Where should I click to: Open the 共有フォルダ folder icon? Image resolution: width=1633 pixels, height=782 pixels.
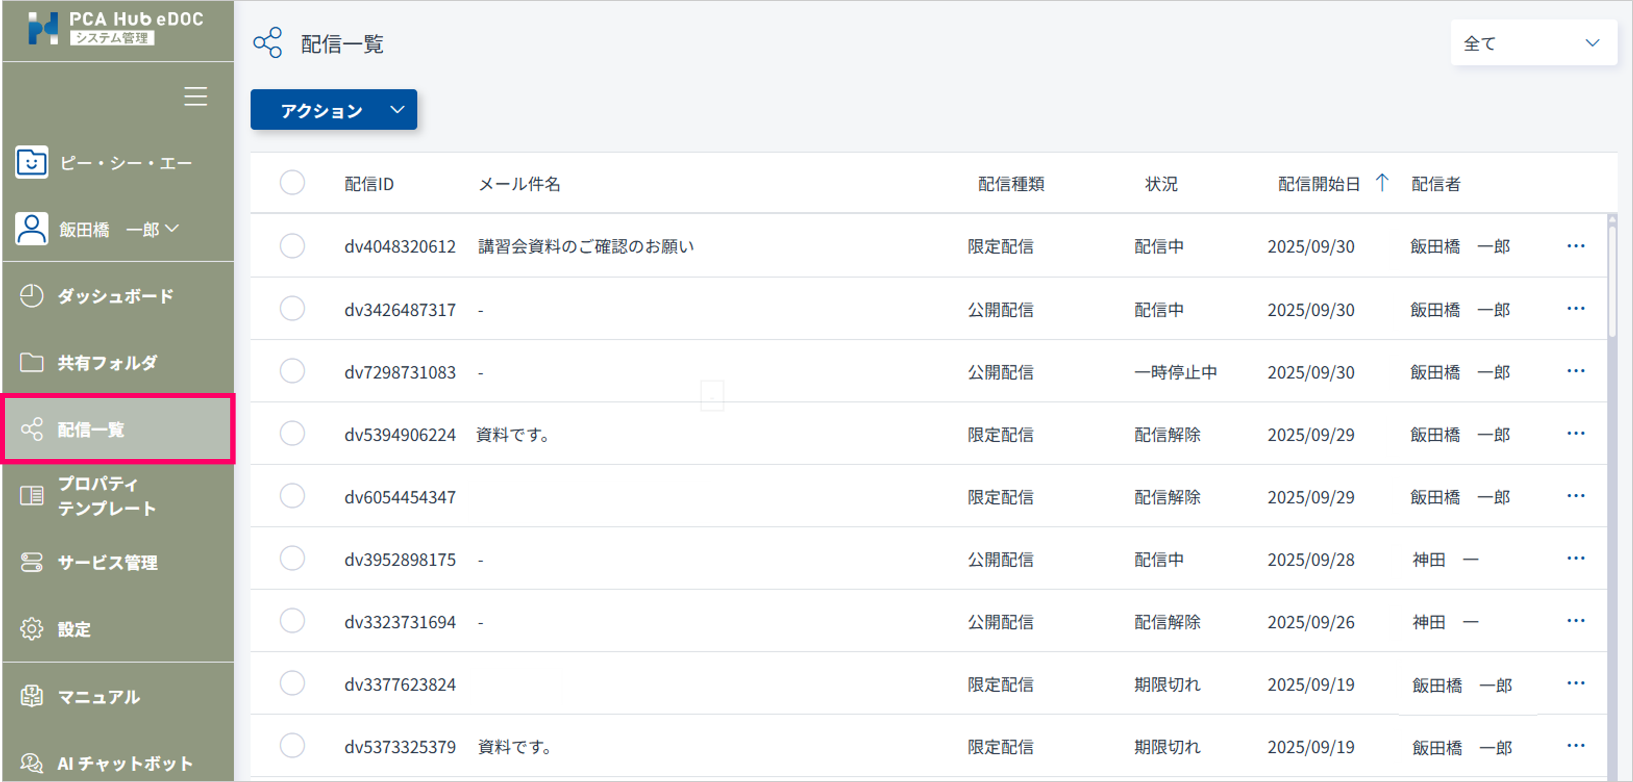pyautogui.click(x=32, y=362)
